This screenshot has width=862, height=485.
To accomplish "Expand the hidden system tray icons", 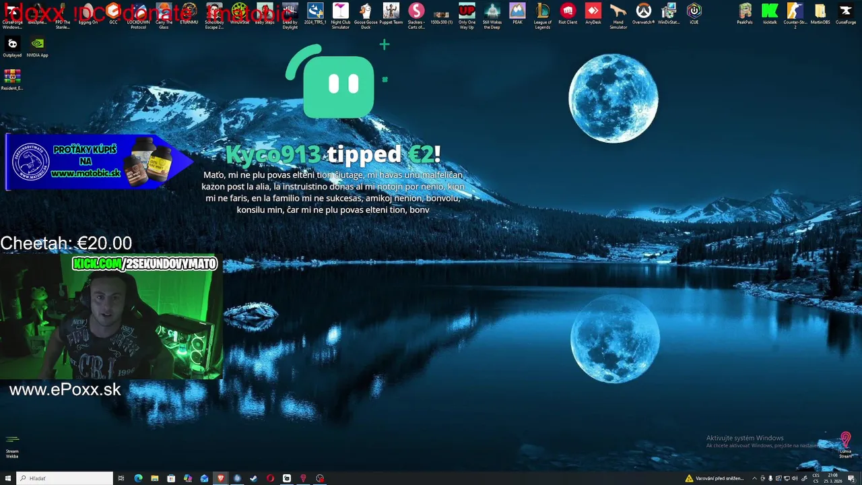I will [x=754, y=478].
